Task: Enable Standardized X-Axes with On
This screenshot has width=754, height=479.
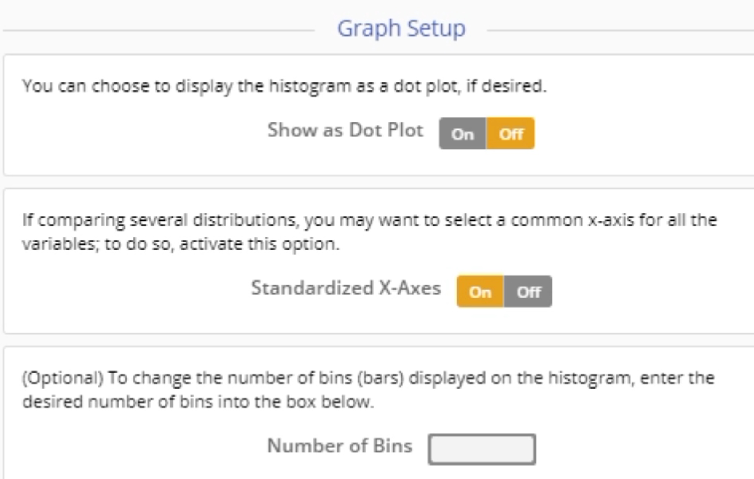Action: tap(480, 292)
